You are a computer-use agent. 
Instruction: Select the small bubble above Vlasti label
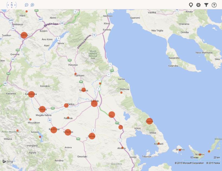pos(27,11)
